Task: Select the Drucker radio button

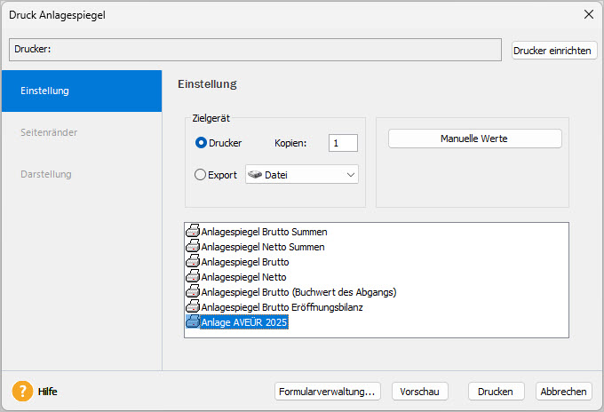Action: tap(201, 142)
